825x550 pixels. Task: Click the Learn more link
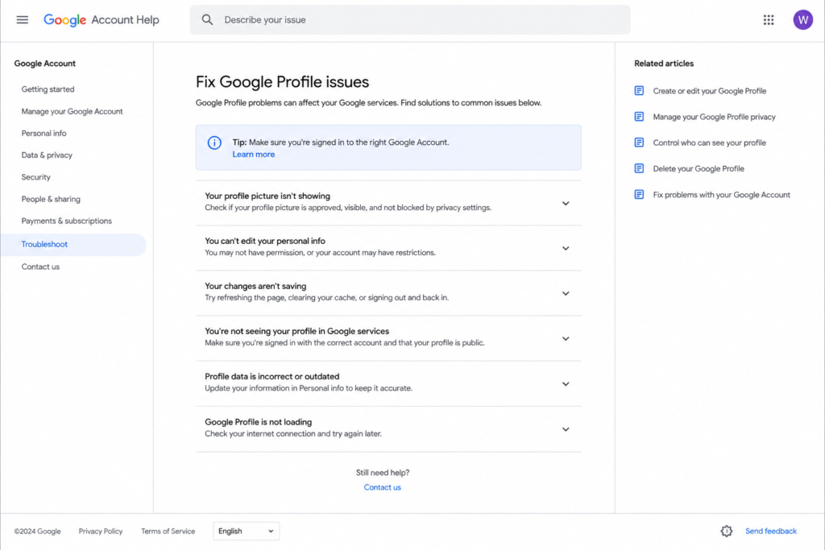(254, 155)
